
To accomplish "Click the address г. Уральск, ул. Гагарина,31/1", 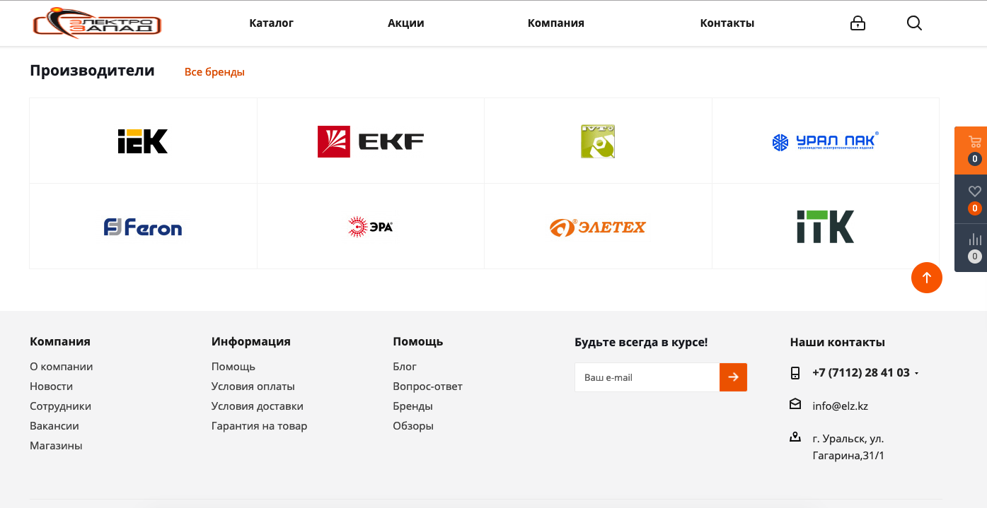I will tap(848, 447).
